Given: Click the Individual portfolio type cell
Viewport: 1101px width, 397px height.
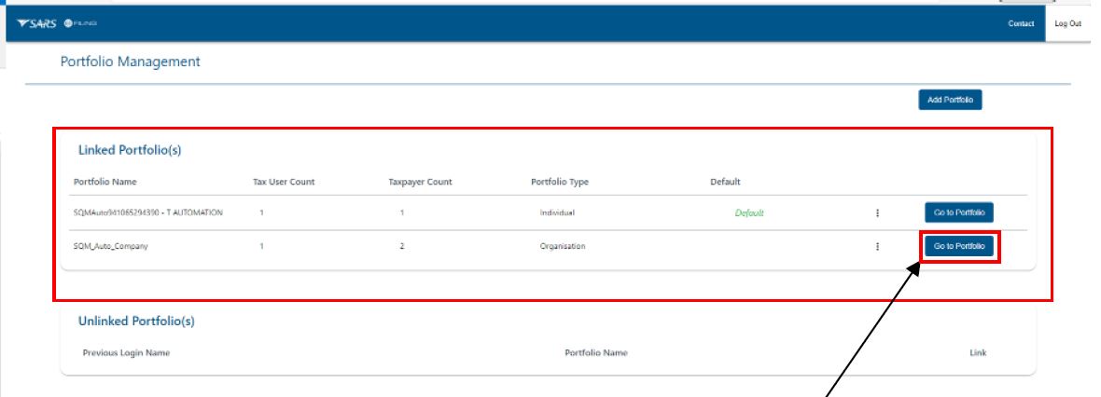Looking at the screenshot, I should coord(557,212).
